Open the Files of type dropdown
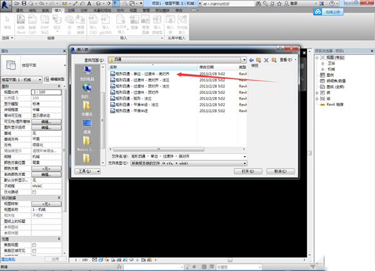375x271 pixels. pyautogui.click(x=244, y=163)
